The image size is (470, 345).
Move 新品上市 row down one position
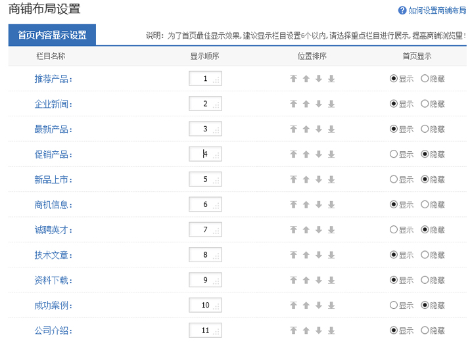[319, 179]
